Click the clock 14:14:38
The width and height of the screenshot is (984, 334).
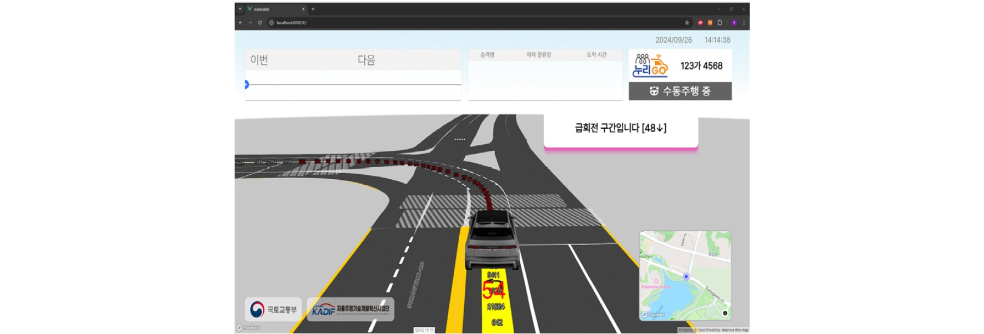coord(717,40)
